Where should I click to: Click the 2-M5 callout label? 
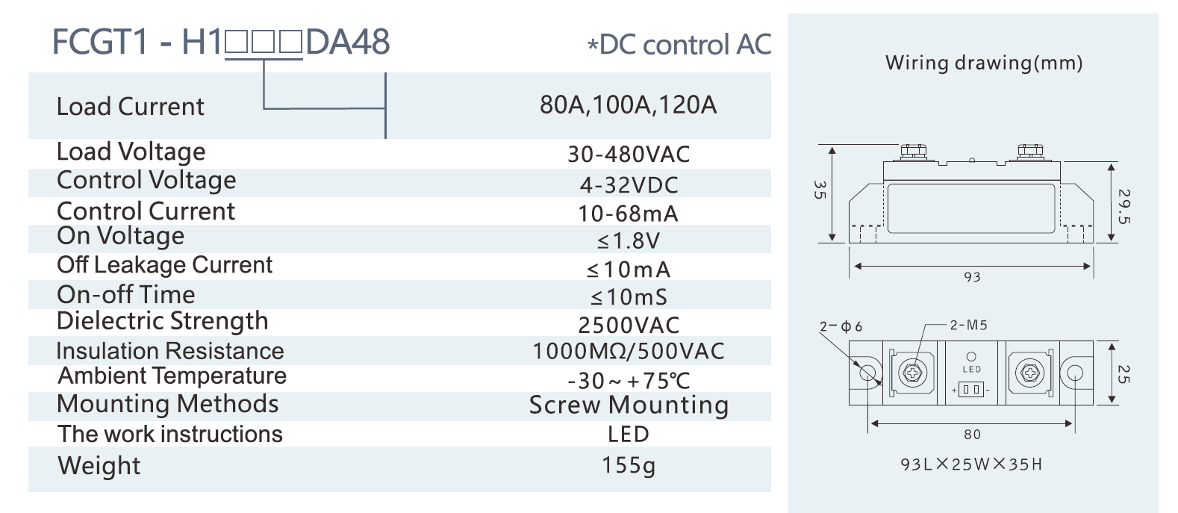(x=968, y=325)
